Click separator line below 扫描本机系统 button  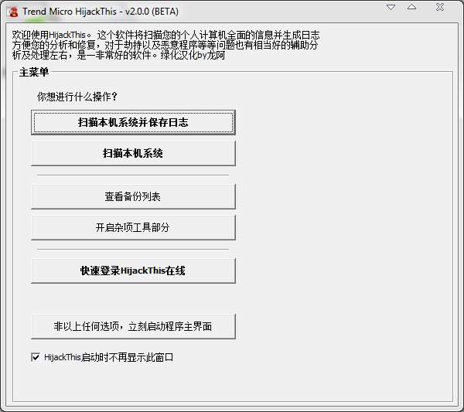[133, 175]
